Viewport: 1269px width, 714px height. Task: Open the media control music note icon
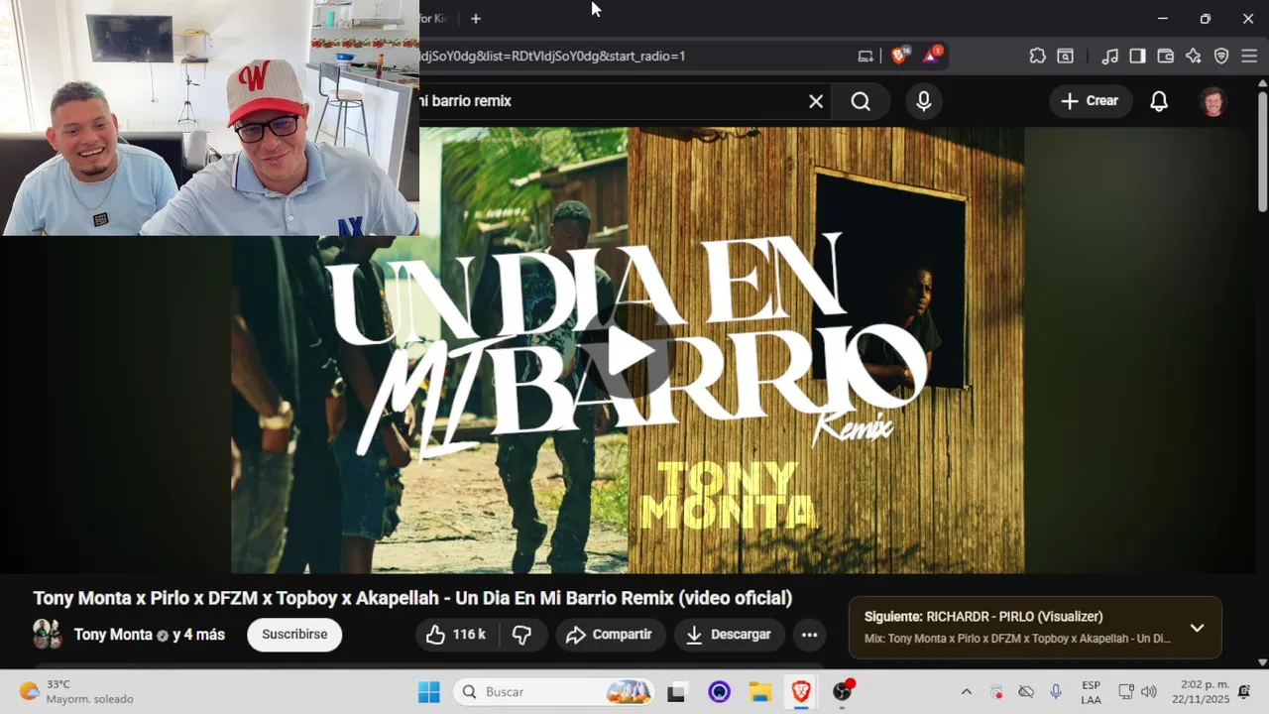point(1110,56)
